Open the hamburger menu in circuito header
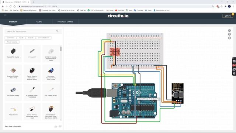 tap(5, 16)
